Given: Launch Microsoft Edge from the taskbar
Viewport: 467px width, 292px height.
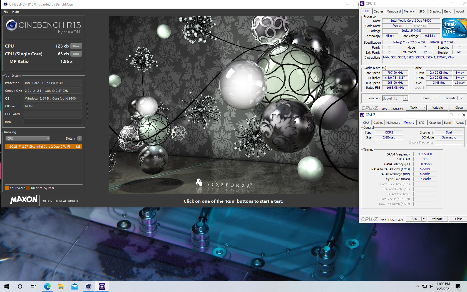Looking at the screenshot, I should click(x=48, y=286).
